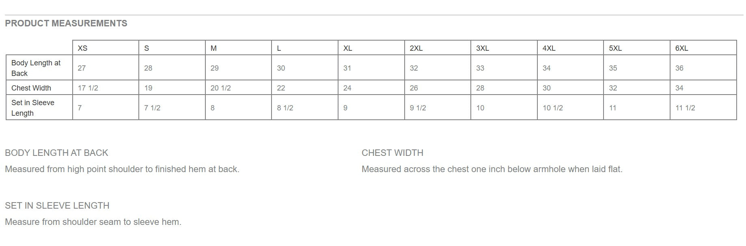Click the 17 1/2 chest width cell
Screen dimensions: 746x246
pyautogui.click(x=88, y=88)
